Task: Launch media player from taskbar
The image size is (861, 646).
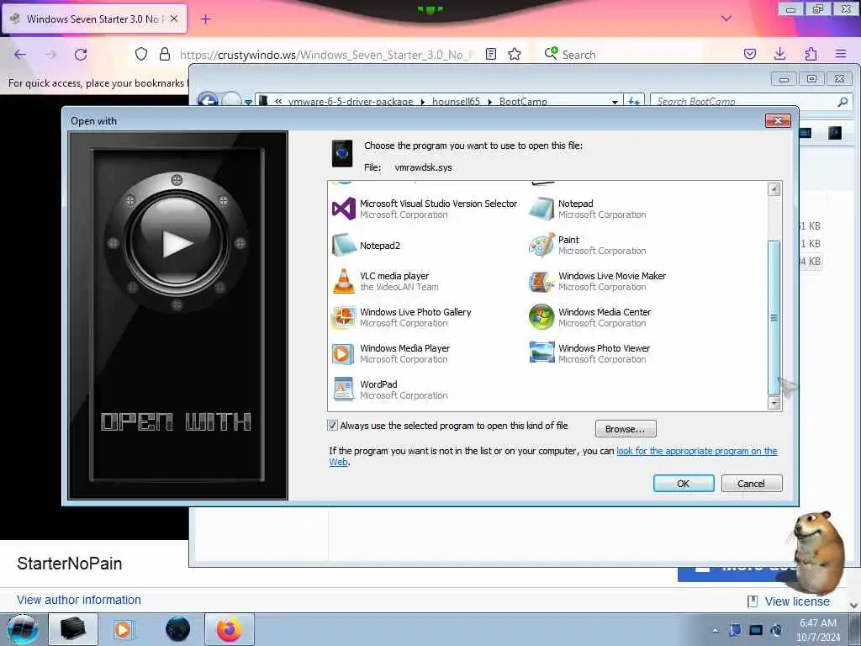Action: coord(124,629)
